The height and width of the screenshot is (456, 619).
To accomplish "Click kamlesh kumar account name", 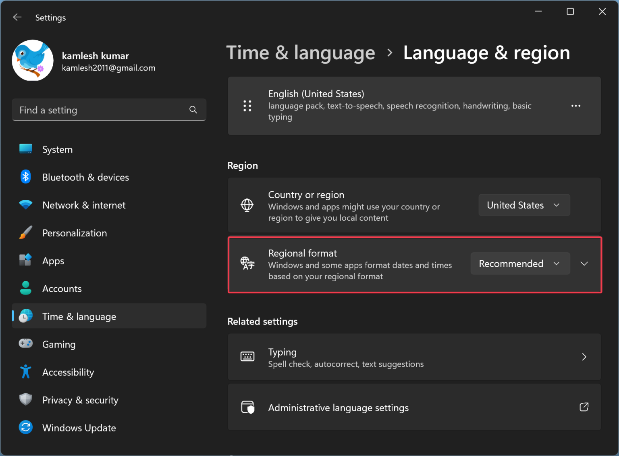I will (96, 56).
